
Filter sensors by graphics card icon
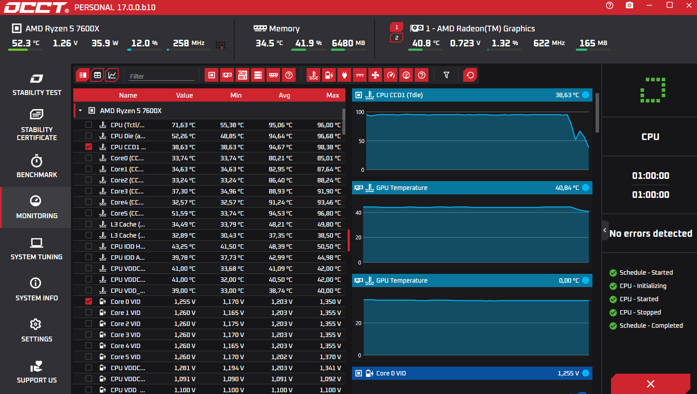click(x=227, y=75)
